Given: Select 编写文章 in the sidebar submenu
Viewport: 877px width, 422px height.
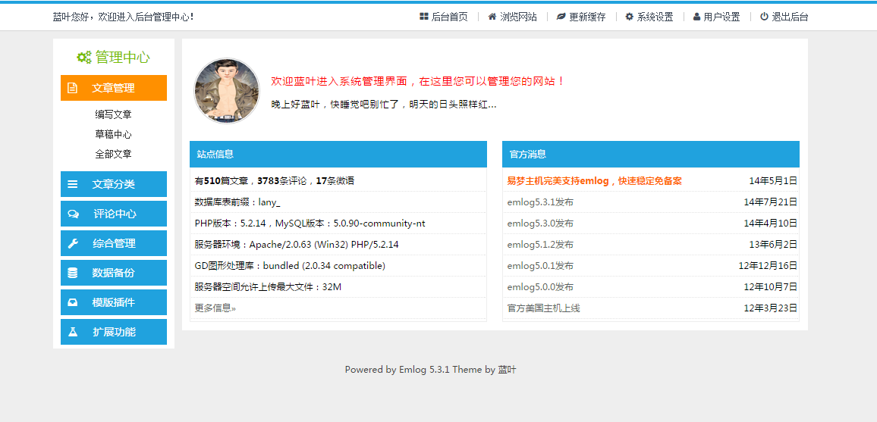Looking at the screenshot, I should [x=114, y=114].
